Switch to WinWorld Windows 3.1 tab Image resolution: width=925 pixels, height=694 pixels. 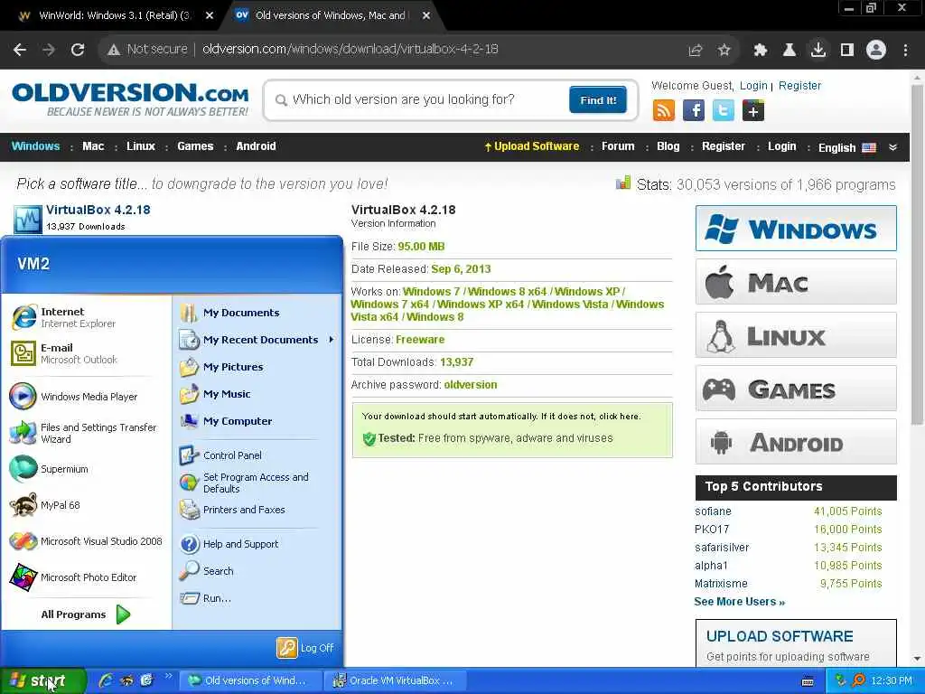pos(113,15)
